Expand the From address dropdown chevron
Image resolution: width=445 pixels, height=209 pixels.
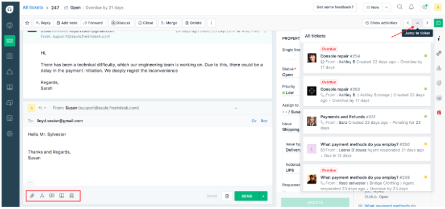point(236,108)
